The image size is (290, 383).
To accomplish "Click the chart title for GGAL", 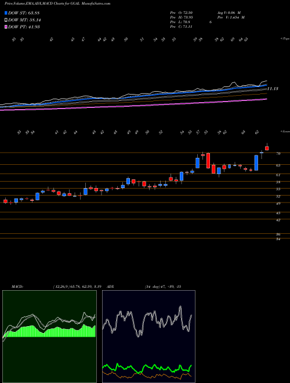I will point(57,3).
